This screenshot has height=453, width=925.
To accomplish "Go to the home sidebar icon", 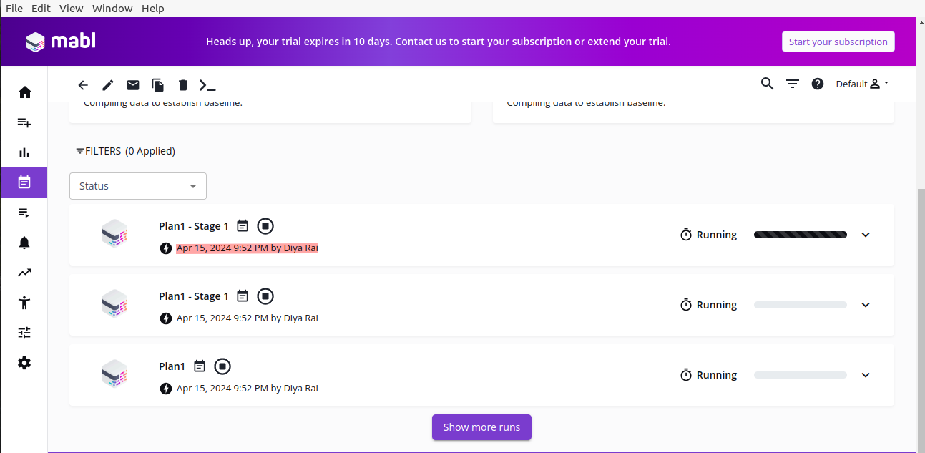I will point(24,92).
